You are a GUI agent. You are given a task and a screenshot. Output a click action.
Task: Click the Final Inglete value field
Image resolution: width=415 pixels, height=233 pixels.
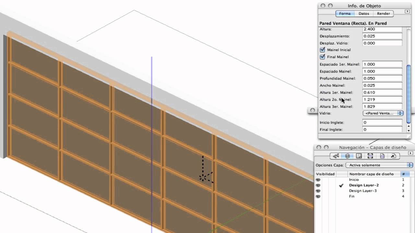point(382,129)
